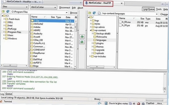
Task: Click the local file list scroll-down arrow
Action: coord(75,66)
